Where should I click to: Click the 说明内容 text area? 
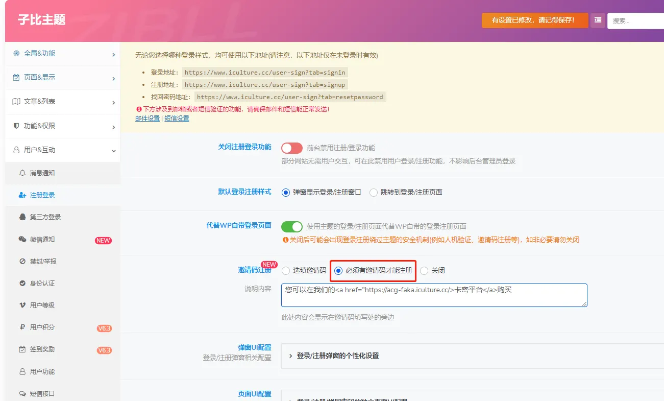pyautogui.click(x=434, y=295)
